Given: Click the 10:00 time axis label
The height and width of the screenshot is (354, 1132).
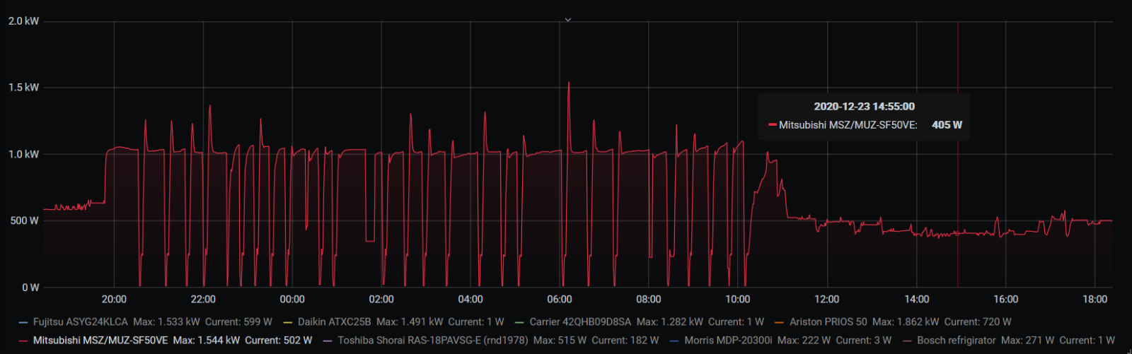Looking at the screenshot, I should coord(738,300).
